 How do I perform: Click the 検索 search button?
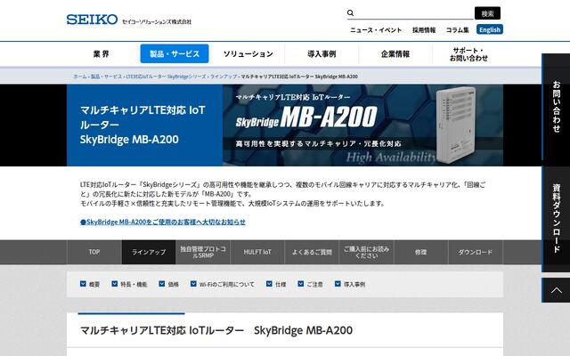(487, 13)
